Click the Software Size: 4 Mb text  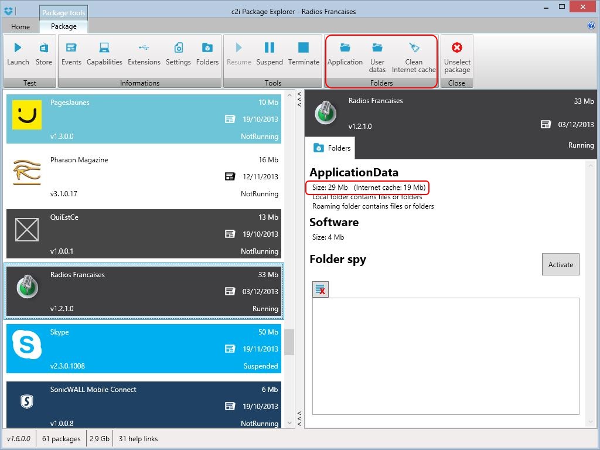coord(328,237)
